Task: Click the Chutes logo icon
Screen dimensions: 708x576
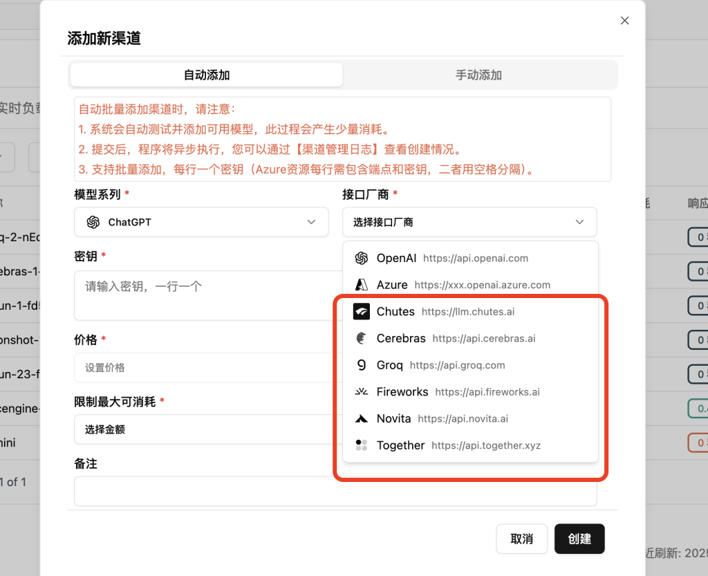Action: [x=361, y=312]
